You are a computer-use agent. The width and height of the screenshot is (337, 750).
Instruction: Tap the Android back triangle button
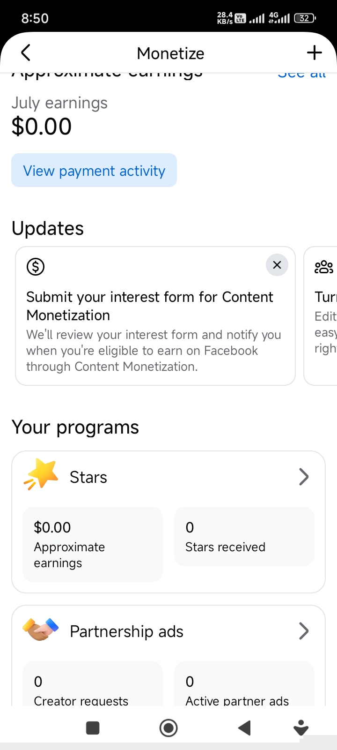pyautogui.click(x=244, y=728)
